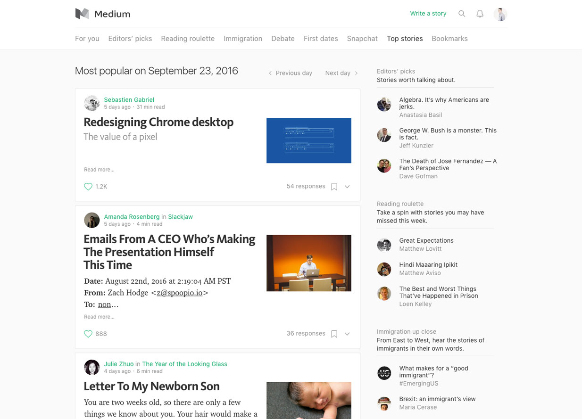This screenshot has width=582, height=419.
Task: Open The Best and Worst Things in Prison
Action: (x=439, y=292)
